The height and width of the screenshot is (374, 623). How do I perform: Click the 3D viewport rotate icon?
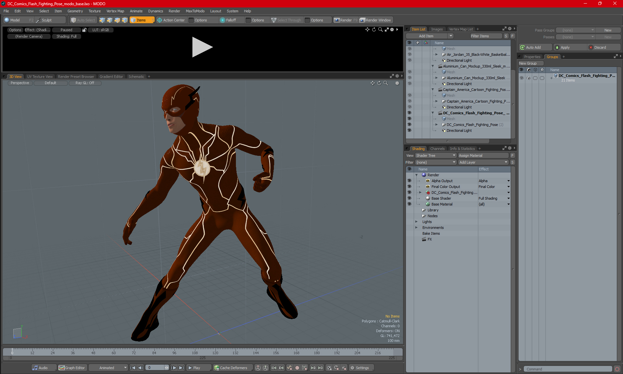379,83
